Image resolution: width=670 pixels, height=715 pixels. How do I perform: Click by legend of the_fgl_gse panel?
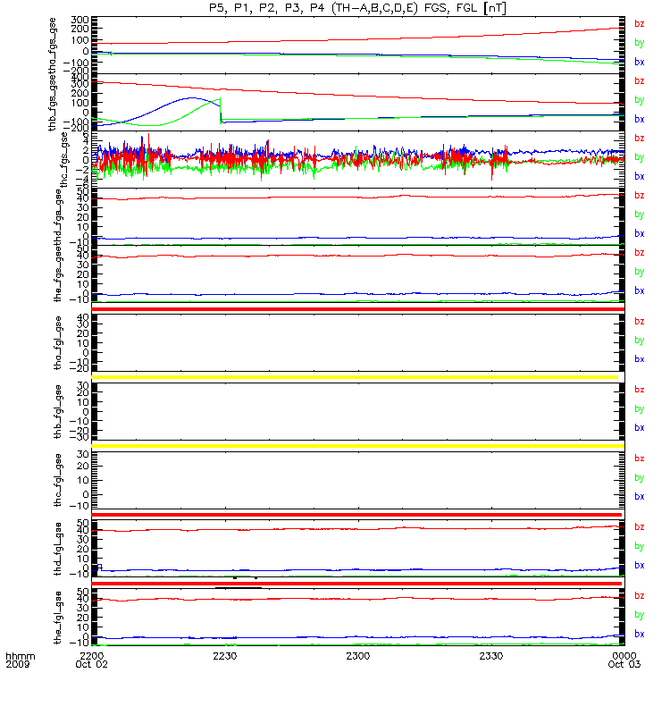[x=640, y=615]
